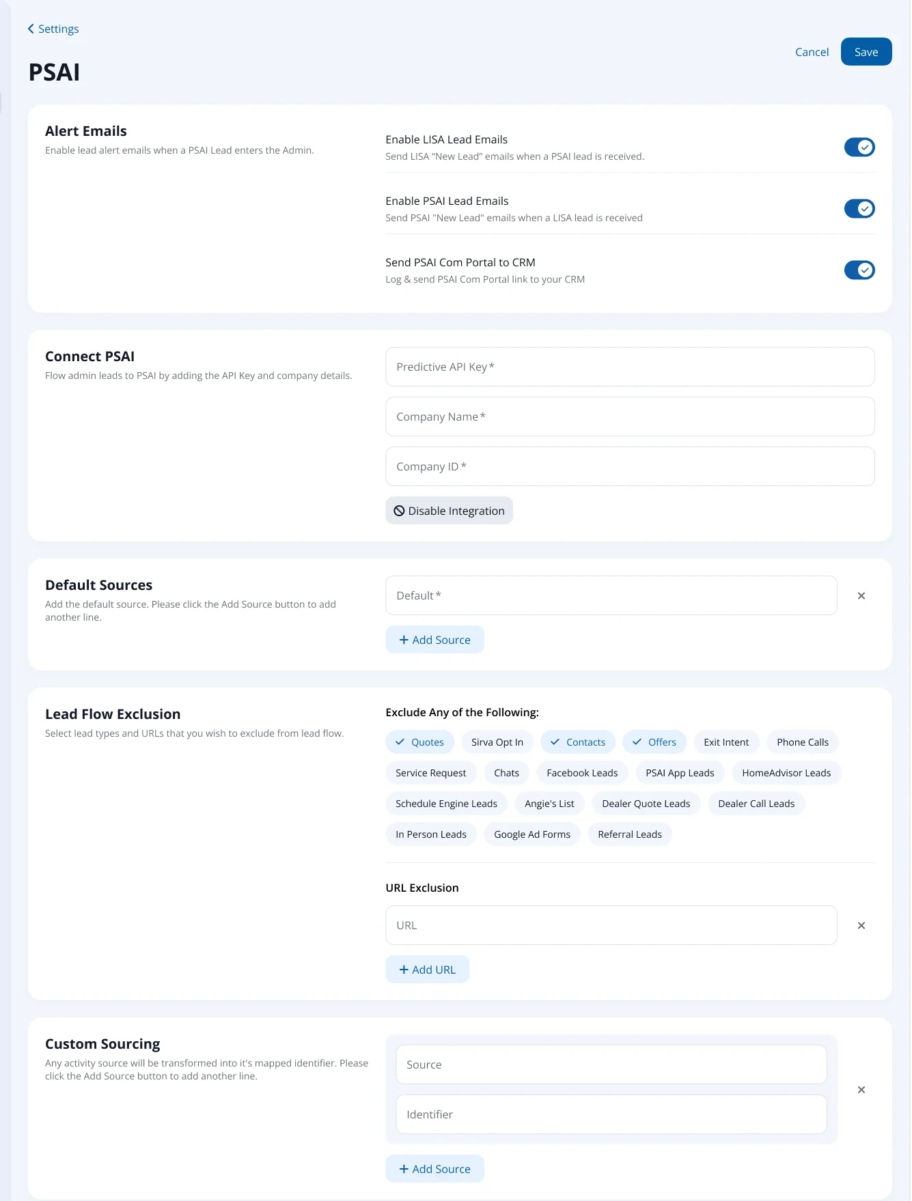Image resolution: width=912 pixels, height=1201 pixels.
Task: Click the back chevron next to Settings
Action: (x=31, y=29)
